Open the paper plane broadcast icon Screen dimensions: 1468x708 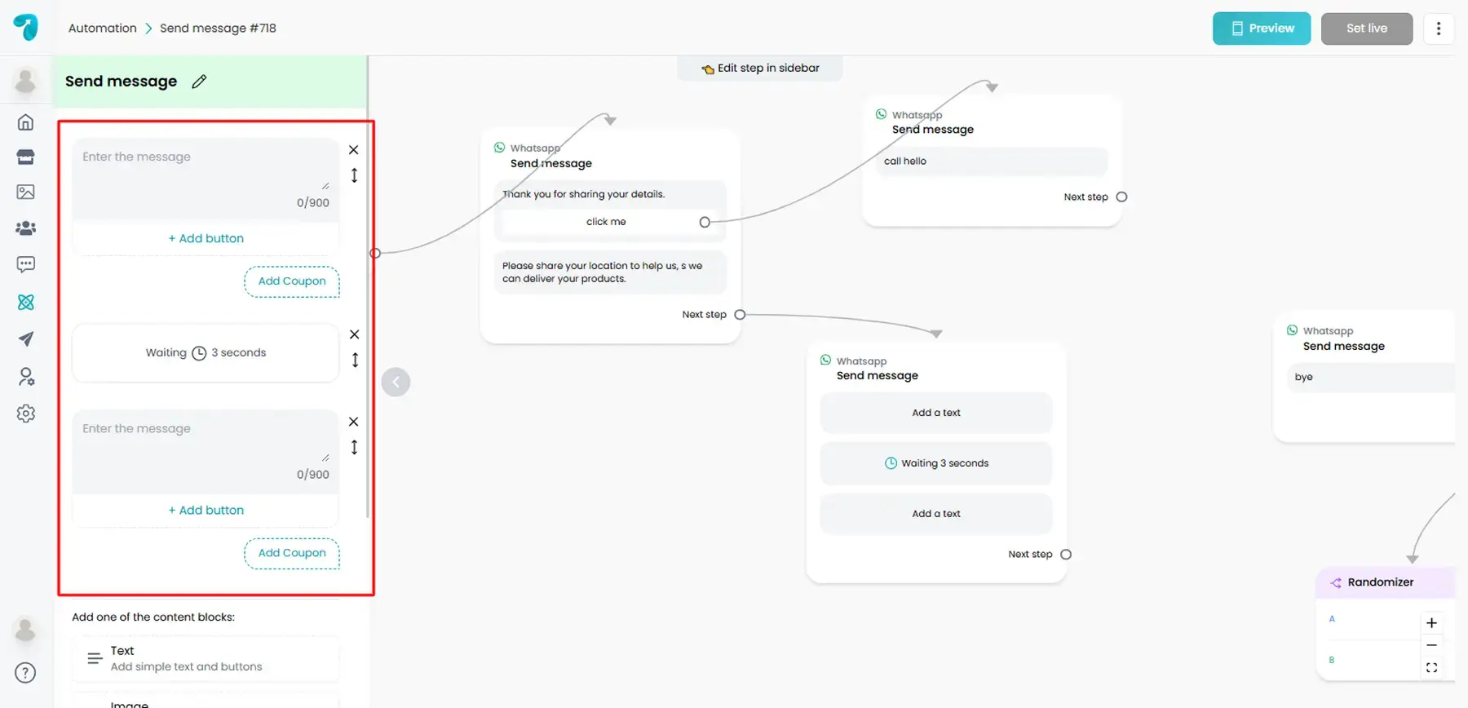point(26,339)
